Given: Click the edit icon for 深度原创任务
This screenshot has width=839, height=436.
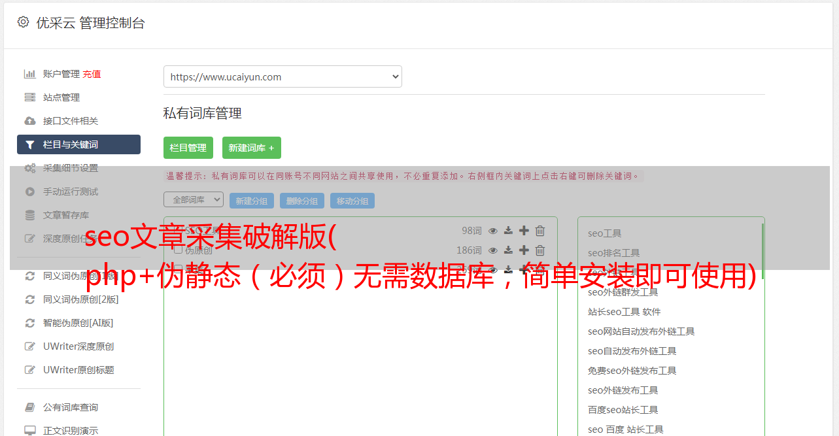Looking at the screenshot, I should (x=29, y=239).
